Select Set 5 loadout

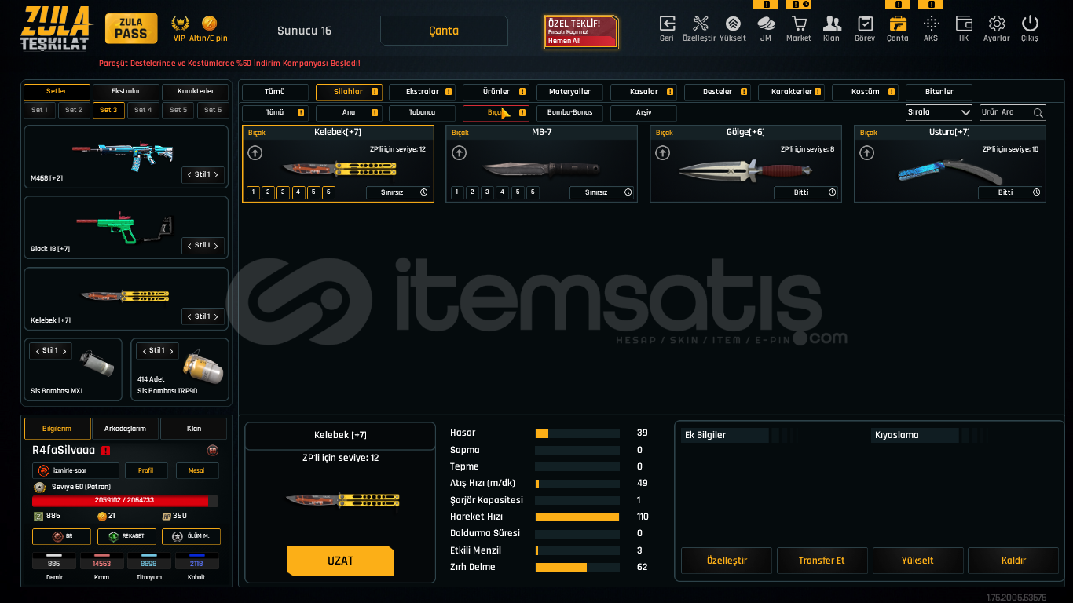coord(178,110)
